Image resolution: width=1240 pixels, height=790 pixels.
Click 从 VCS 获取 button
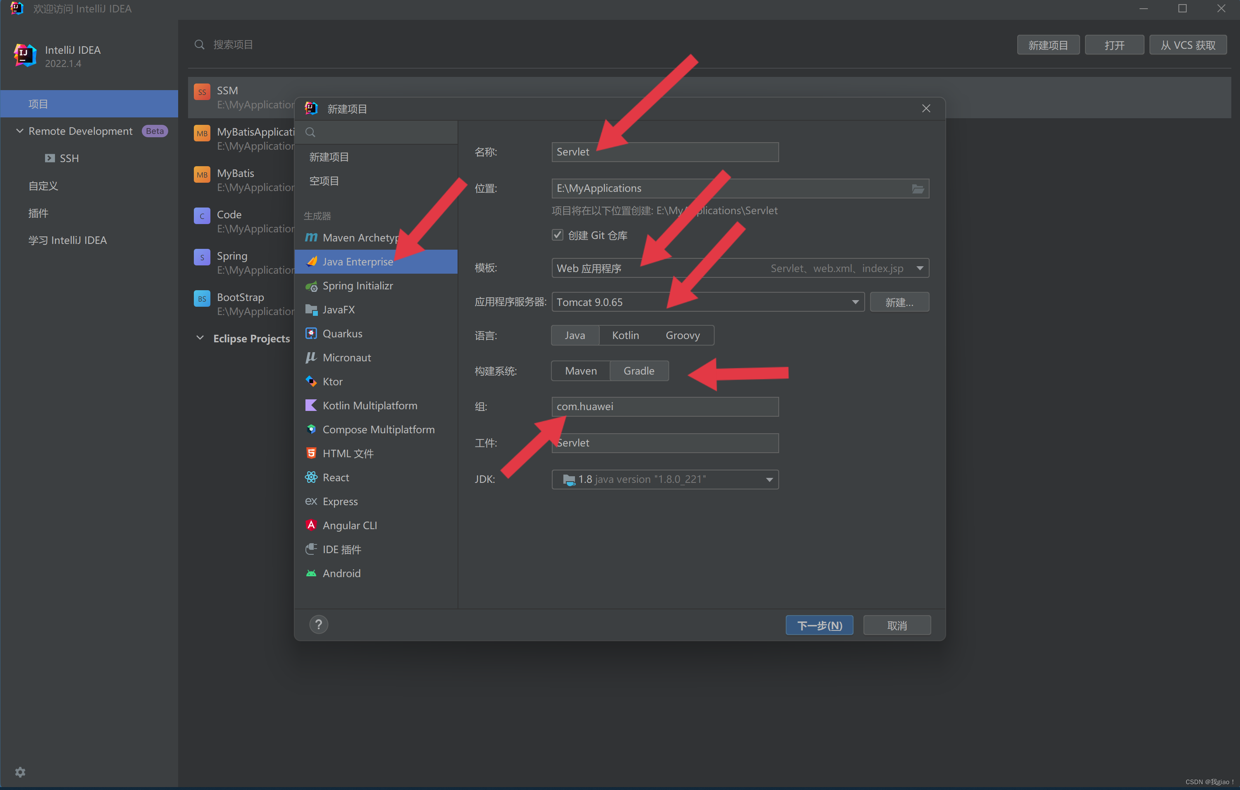tap(1188, 45)
